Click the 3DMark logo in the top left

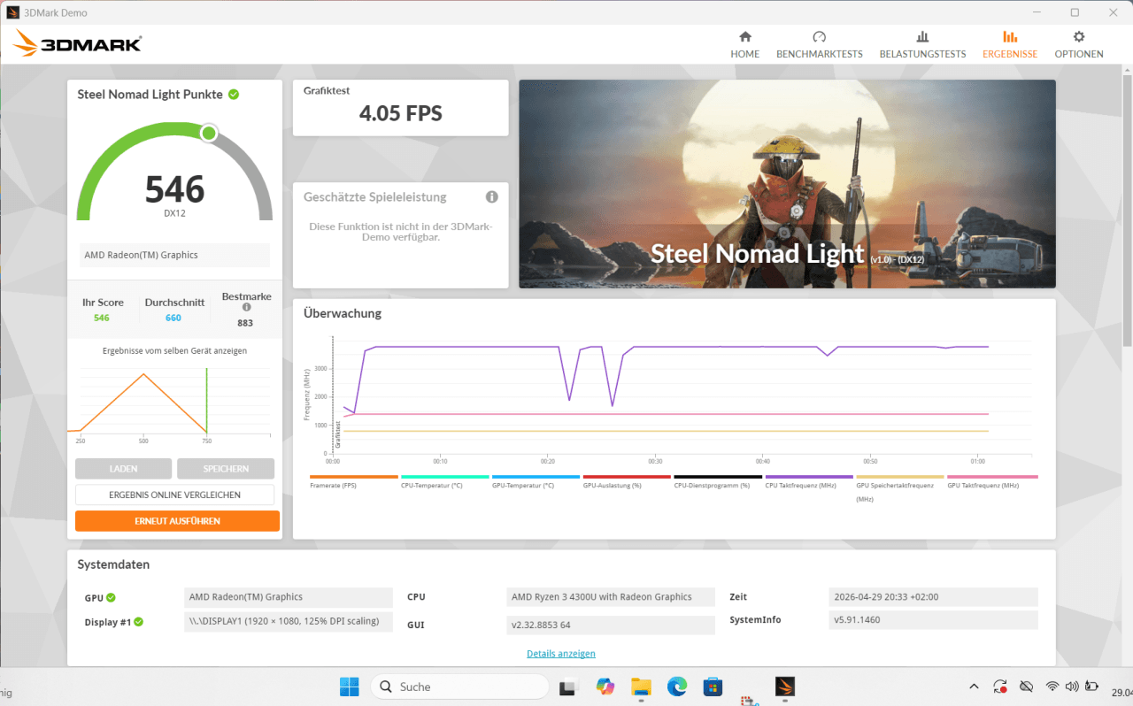pos(76,42)
